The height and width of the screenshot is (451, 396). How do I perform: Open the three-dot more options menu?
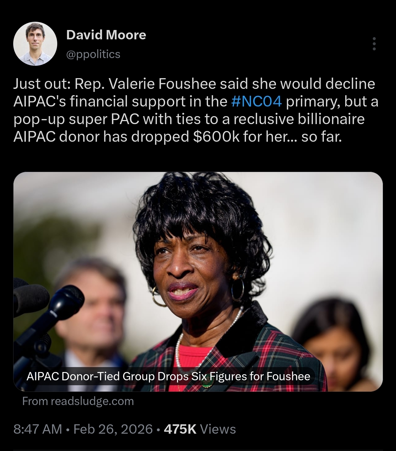click(x=374, y=44)
